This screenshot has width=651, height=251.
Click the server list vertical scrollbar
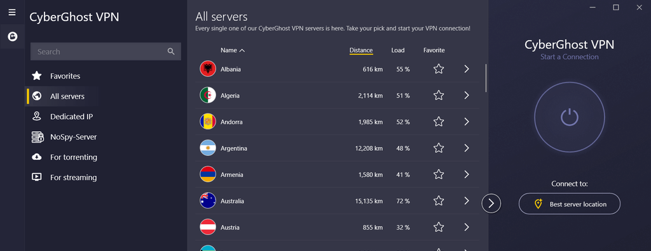pyautogui.click(x=486, y=78)
